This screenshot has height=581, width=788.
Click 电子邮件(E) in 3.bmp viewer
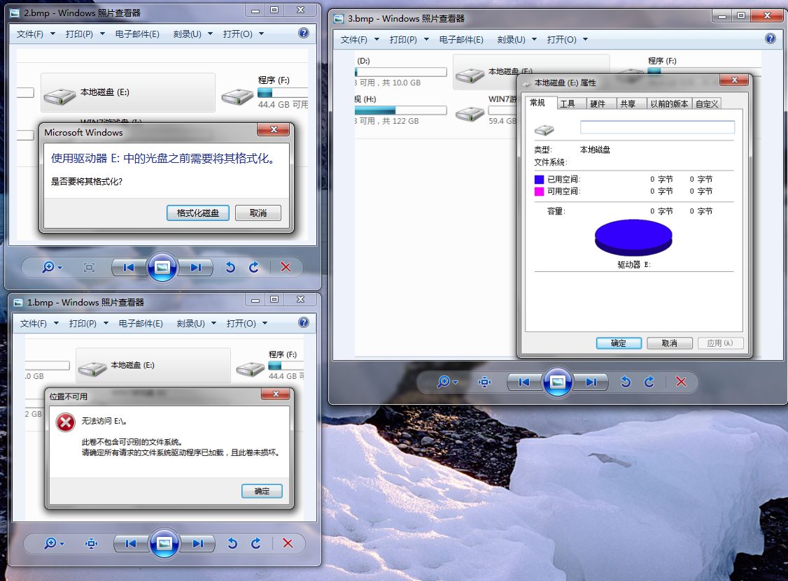(461, 39)
